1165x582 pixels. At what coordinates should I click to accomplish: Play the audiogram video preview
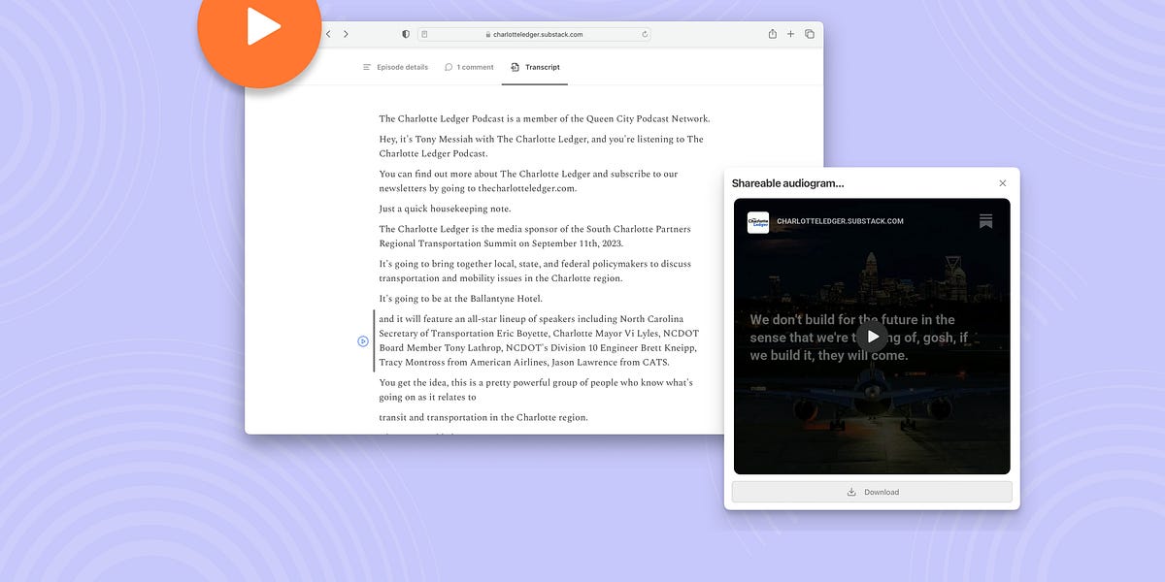(x=872, y=337)
